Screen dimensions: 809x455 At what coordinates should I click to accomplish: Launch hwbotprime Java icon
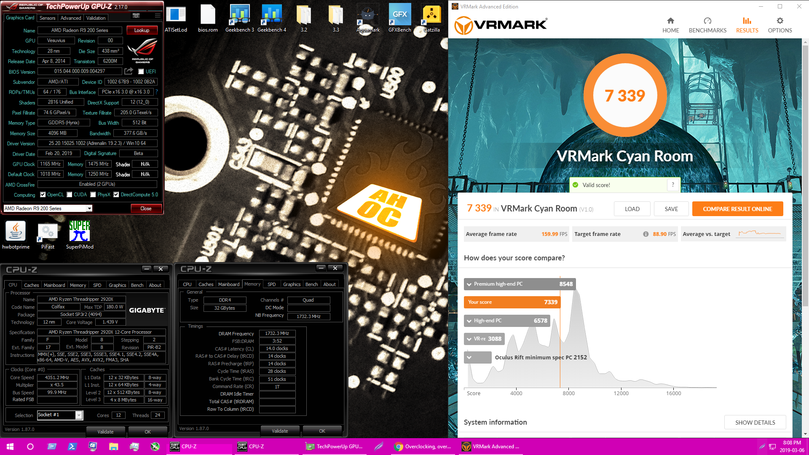(16, 235)
